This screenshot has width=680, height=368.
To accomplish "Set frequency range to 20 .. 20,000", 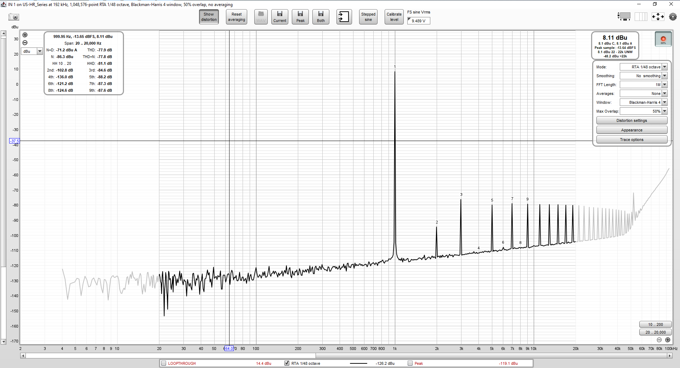I will [655, 332].
